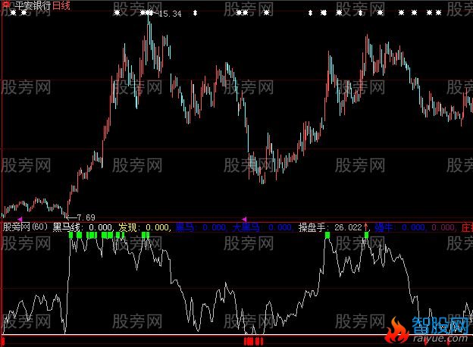Select the yellow 发现: 0.000 readout
The width and height of the screenshot is (473, 347).
(143, 227)
